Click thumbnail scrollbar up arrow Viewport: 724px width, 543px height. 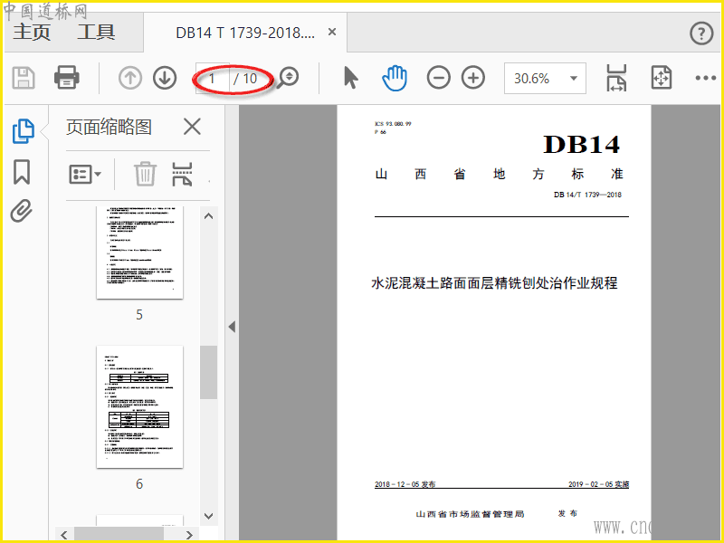click(209, 216)
